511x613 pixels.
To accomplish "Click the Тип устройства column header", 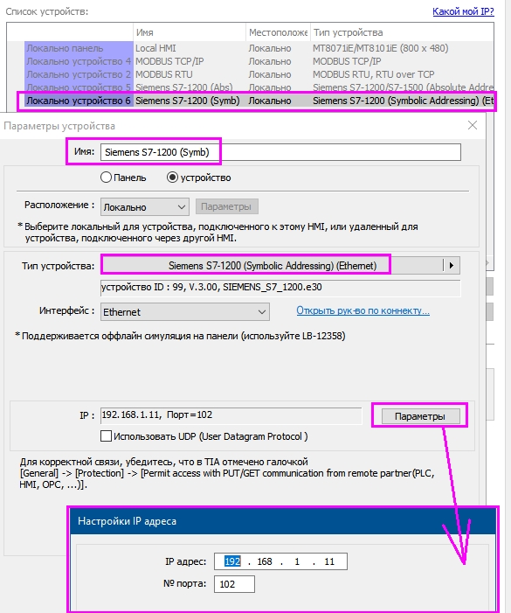I will pyautogui.click(x=402, y=32).
